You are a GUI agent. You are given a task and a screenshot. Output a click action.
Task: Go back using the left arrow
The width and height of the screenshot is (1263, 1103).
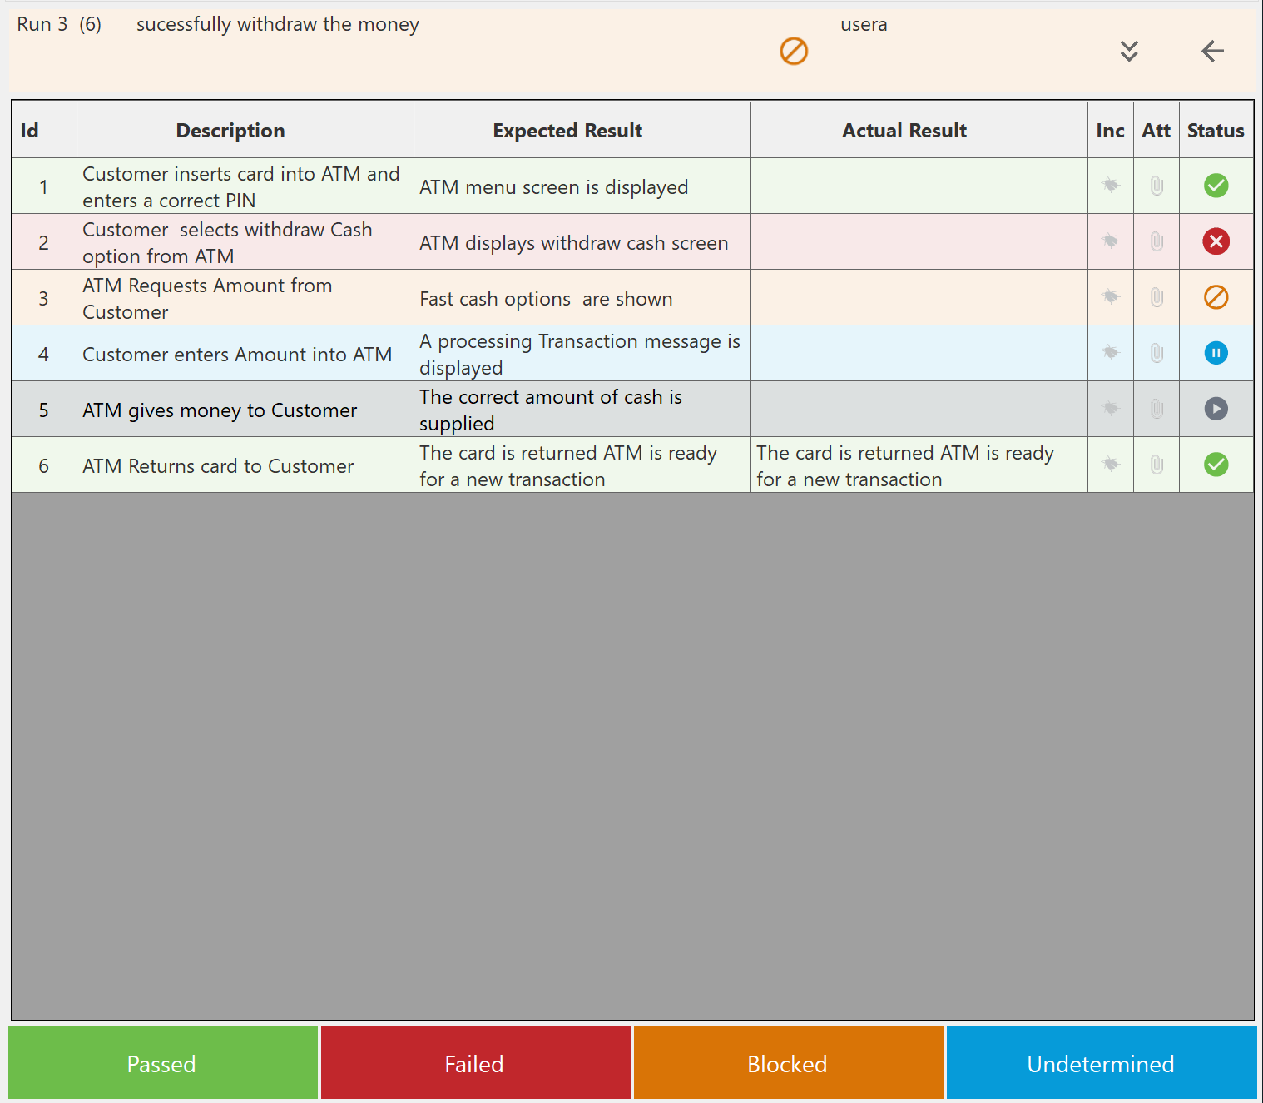(1212, 52)
